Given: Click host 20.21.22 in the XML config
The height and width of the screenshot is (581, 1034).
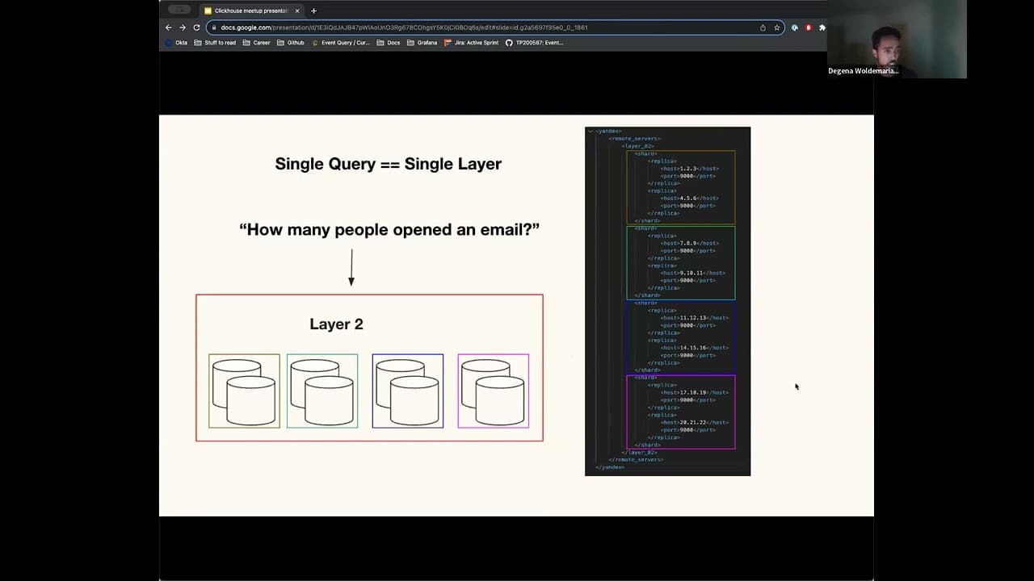Looking at the screenshot, I should (695, 422).
